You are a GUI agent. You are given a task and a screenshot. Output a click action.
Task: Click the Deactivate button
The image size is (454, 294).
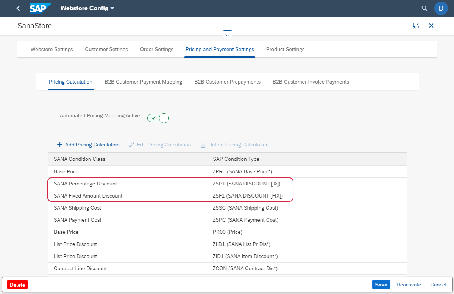click(x=409, y=285)
